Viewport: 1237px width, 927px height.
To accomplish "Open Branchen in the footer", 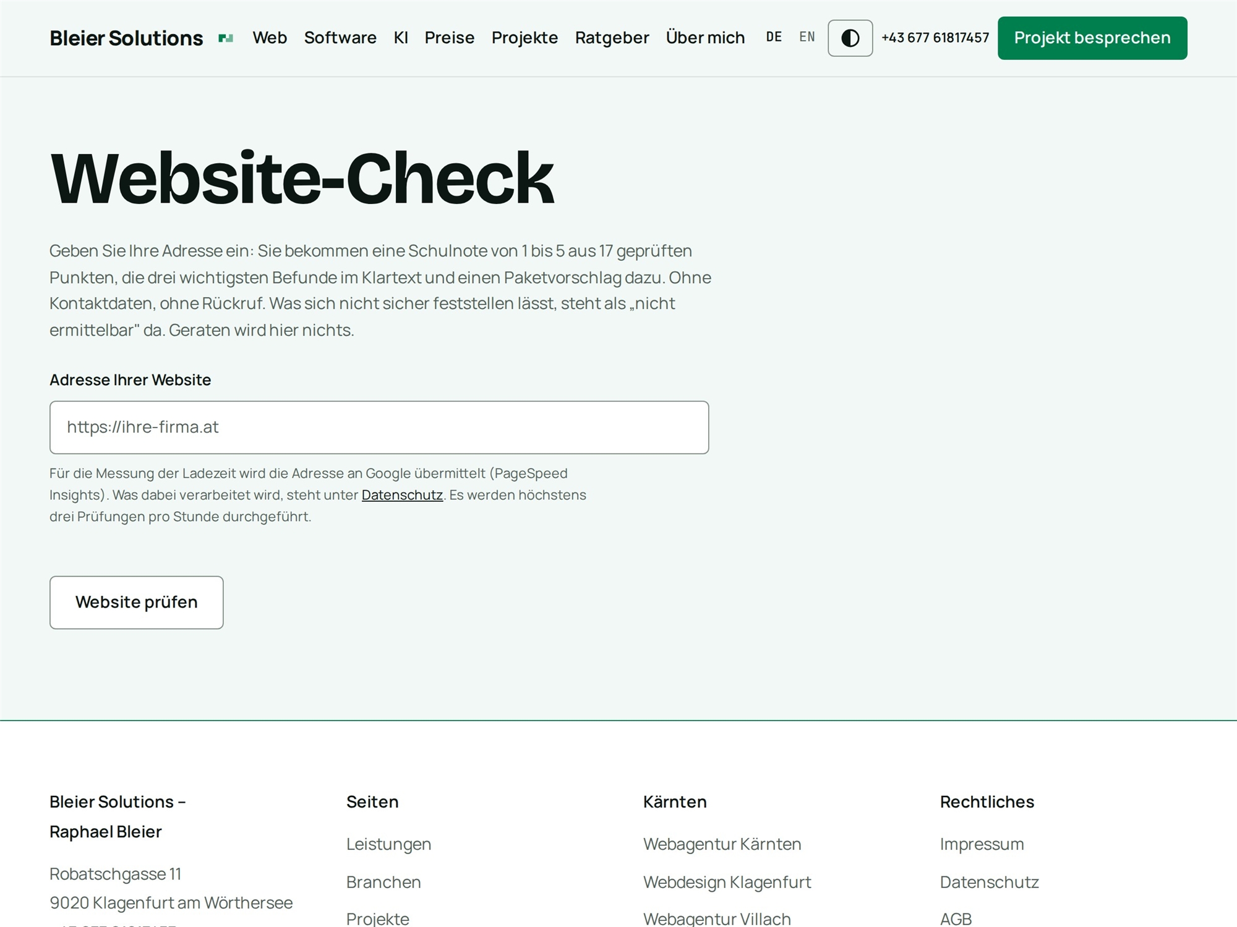I will click(383, 882).
